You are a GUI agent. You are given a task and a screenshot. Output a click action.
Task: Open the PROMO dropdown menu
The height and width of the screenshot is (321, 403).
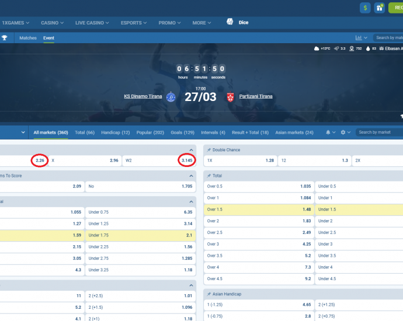coord(169,23)
